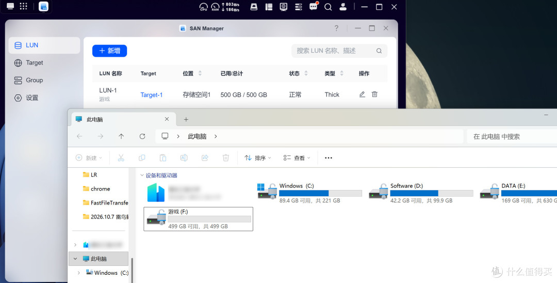Go forward in File Explorer
Viewport: 557px width, 283px height.
pos(101,136)
